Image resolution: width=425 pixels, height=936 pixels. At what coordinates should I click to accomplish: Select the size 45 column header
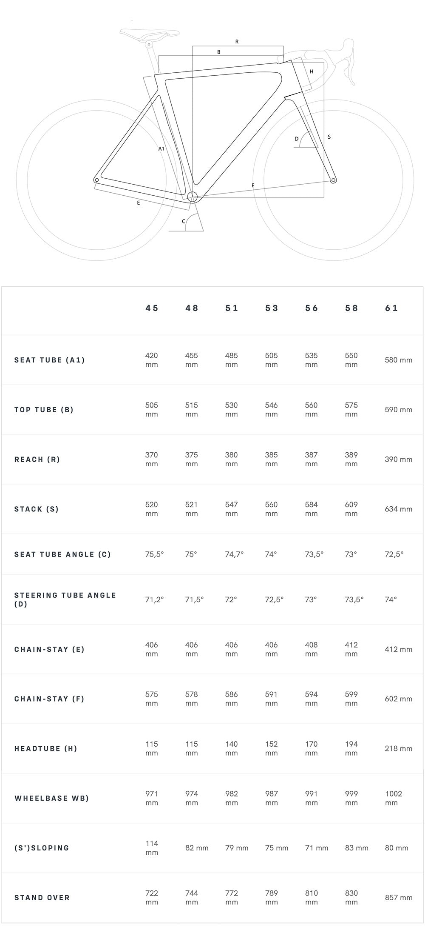click(152, 308)
